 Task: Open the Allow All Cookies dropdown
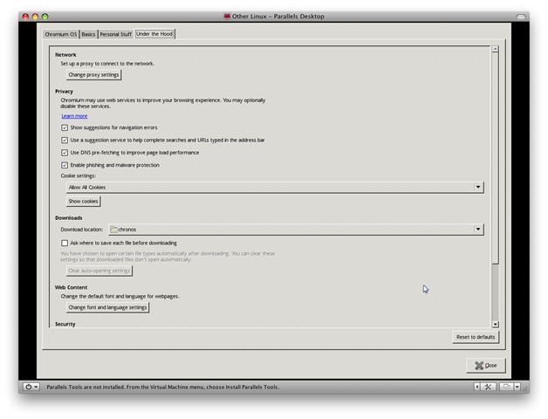pos(274,188)
